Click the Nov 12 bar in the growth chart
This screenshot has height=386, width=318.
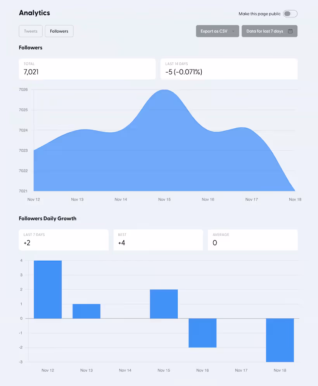[48, 289]
